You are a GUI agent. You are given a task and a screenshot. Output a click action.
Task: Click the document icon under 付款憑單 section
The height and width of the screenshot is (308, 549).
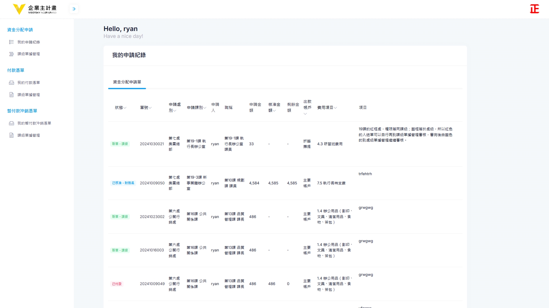point(11,95)
